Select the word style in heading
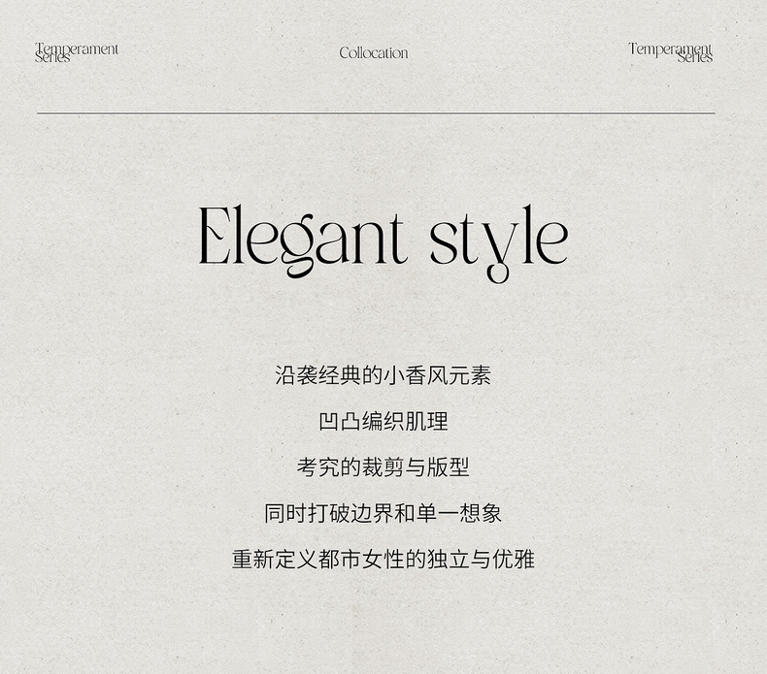This screenshot has width=767, height=674. pyautogui.click(x=499, y=242)
